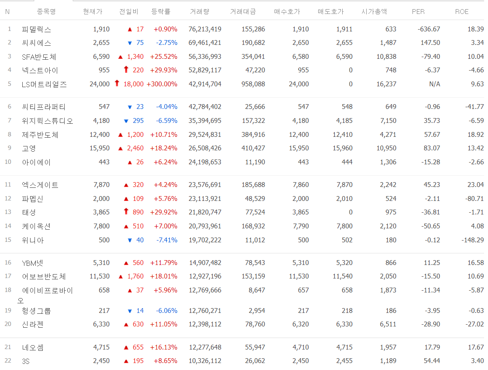Open the 태성 stock link
Screen dimensions: 488x370
click(29, 213)
